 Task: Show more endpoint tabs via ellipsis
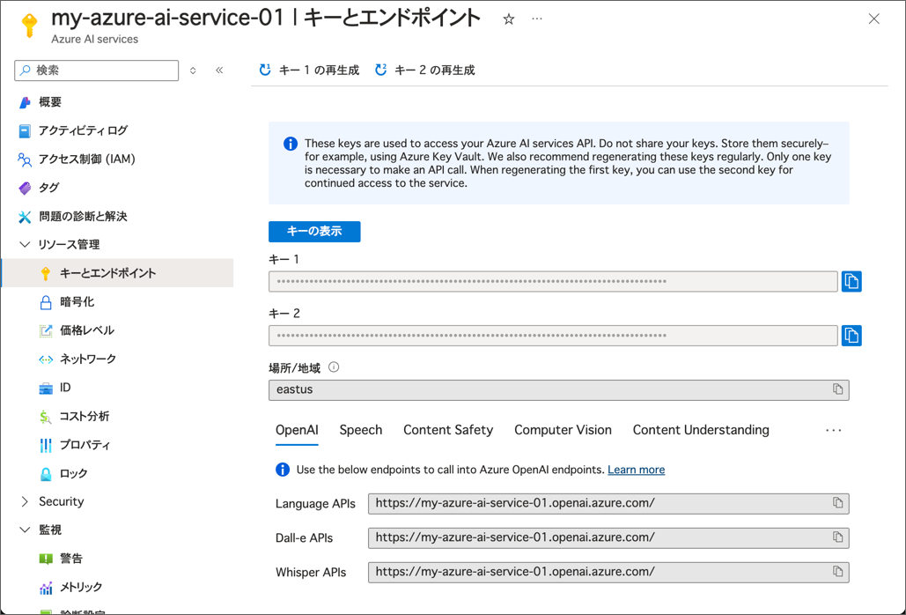click(833, 431)
